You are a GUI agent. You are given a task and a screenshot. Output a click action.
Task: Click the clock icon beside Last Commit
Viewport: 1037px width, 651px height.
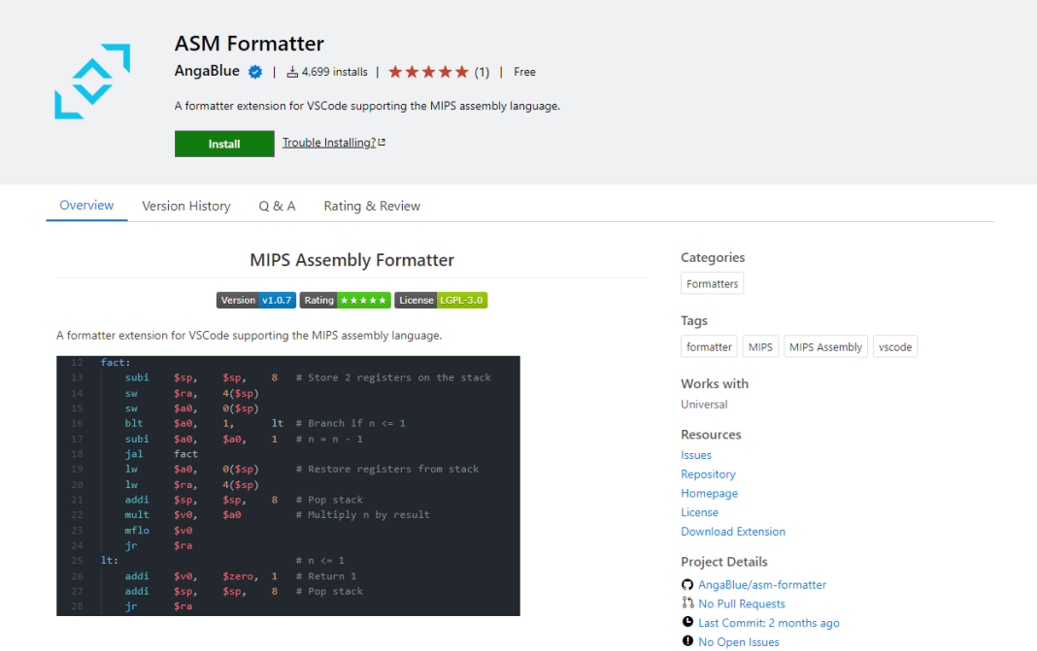pyautogui.click(x=688, y=622)
